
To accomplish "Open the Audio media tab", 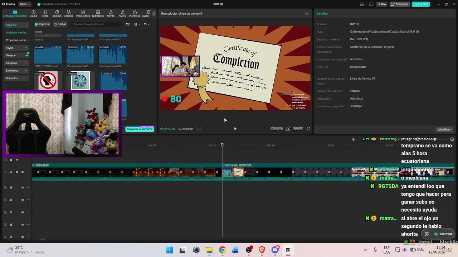I will coord(34,14).
